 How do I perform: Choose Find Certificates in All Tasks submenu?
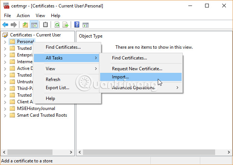click(x=141, y=58)
